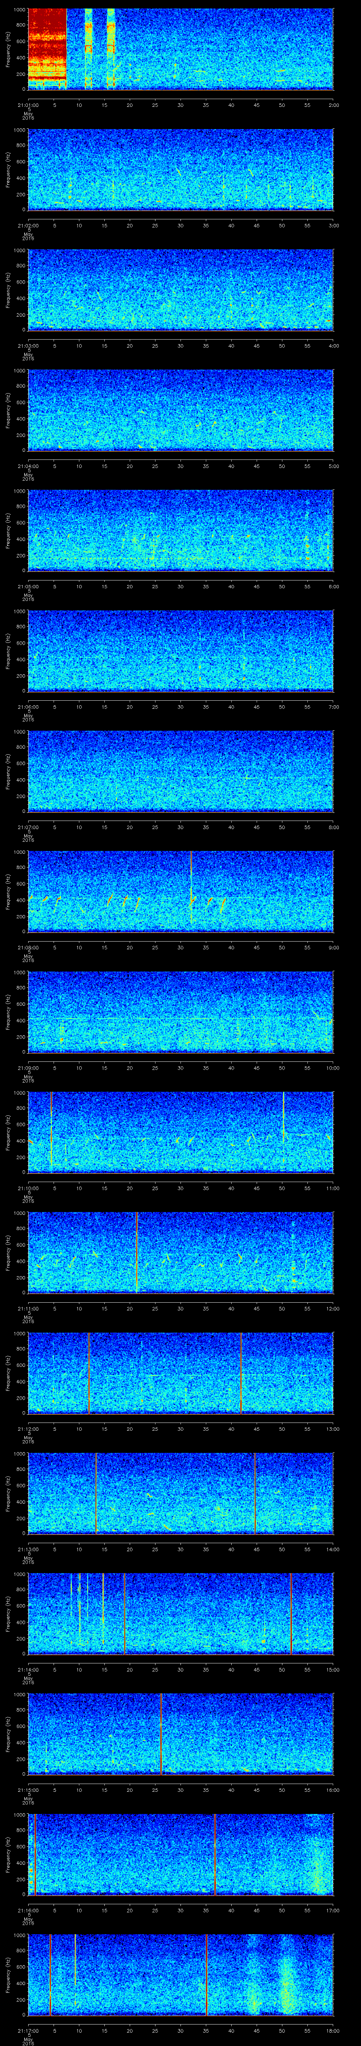Screen dimensions: 361x2046
Task: Click the spectrogram panel starting at 21:03:00
Action: click(180, 290)
